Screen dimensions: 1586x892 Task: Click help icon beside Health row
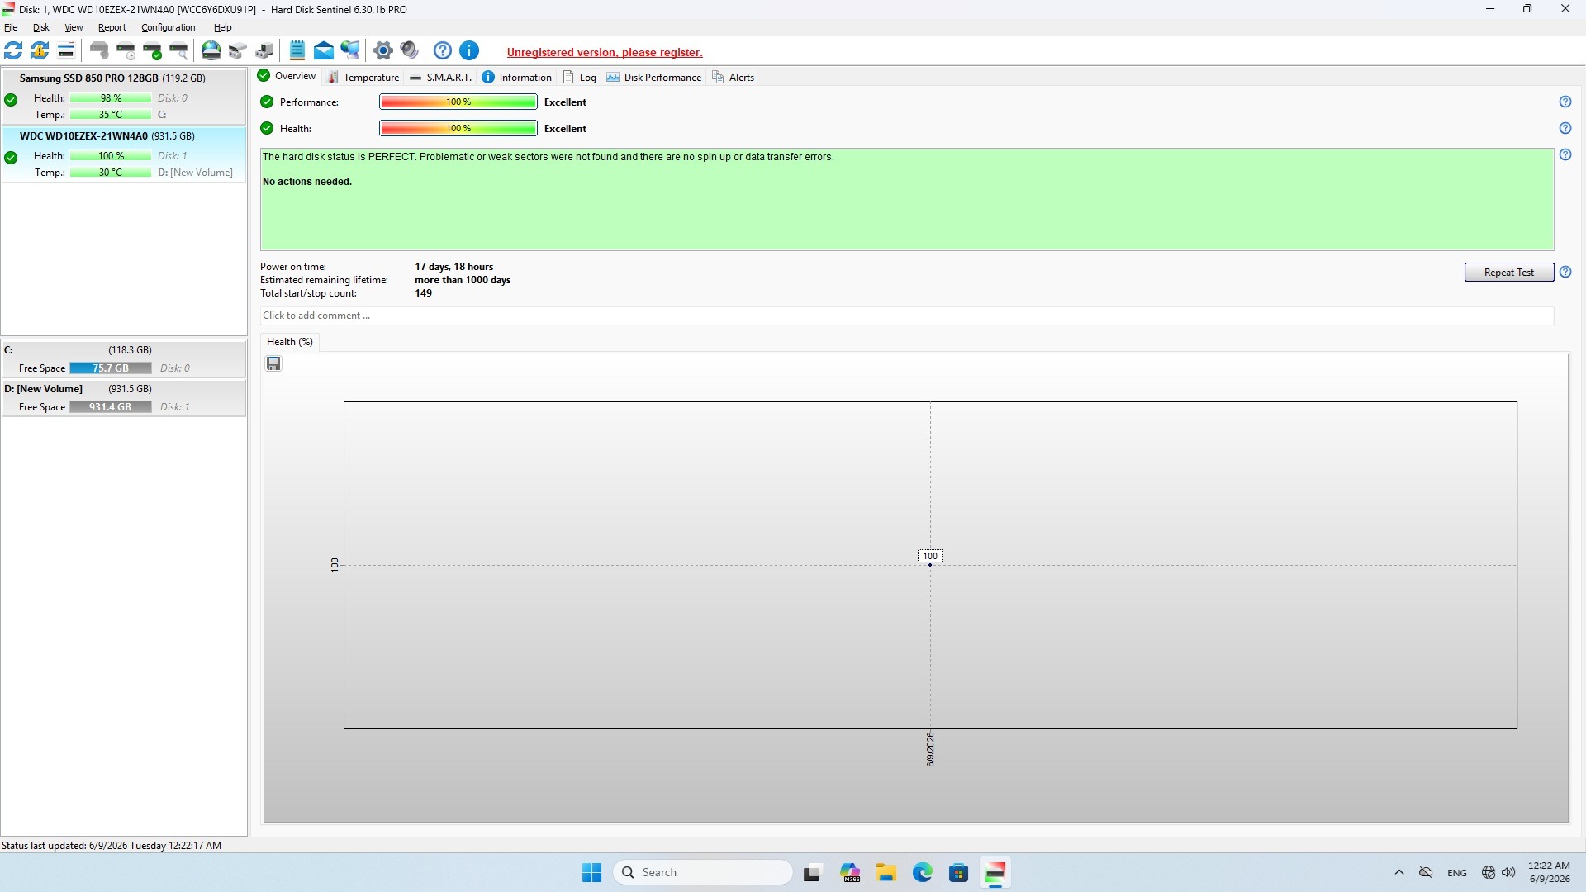pos(1565,128)
